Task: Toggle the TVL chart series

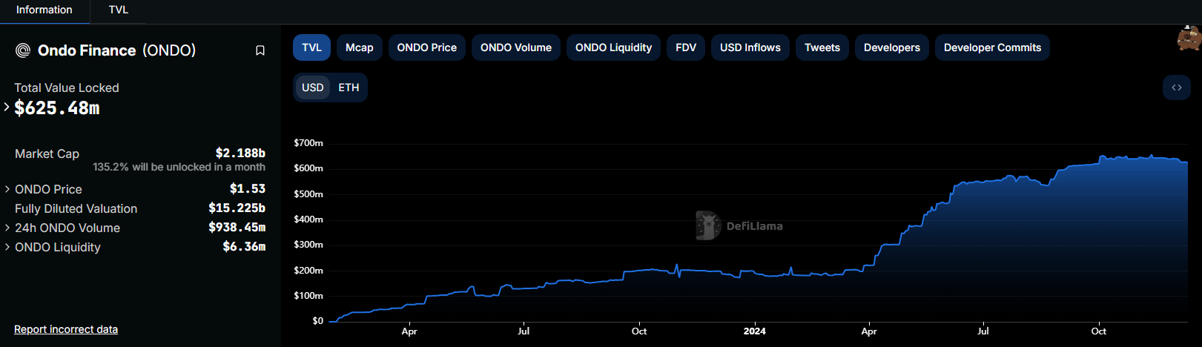Action: [311, 47]
